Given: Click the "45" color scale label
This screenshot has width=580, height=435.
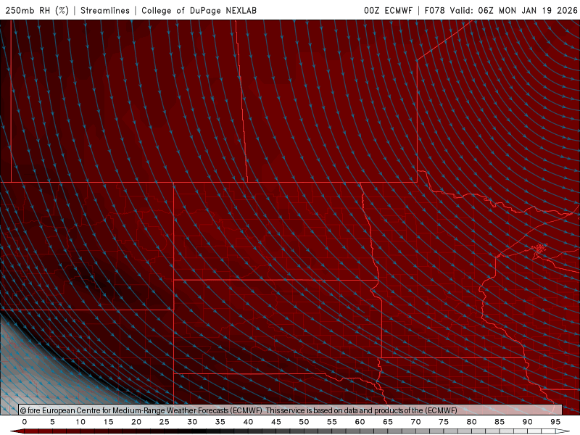Looking at the screenshot, I should pos(276,422).
